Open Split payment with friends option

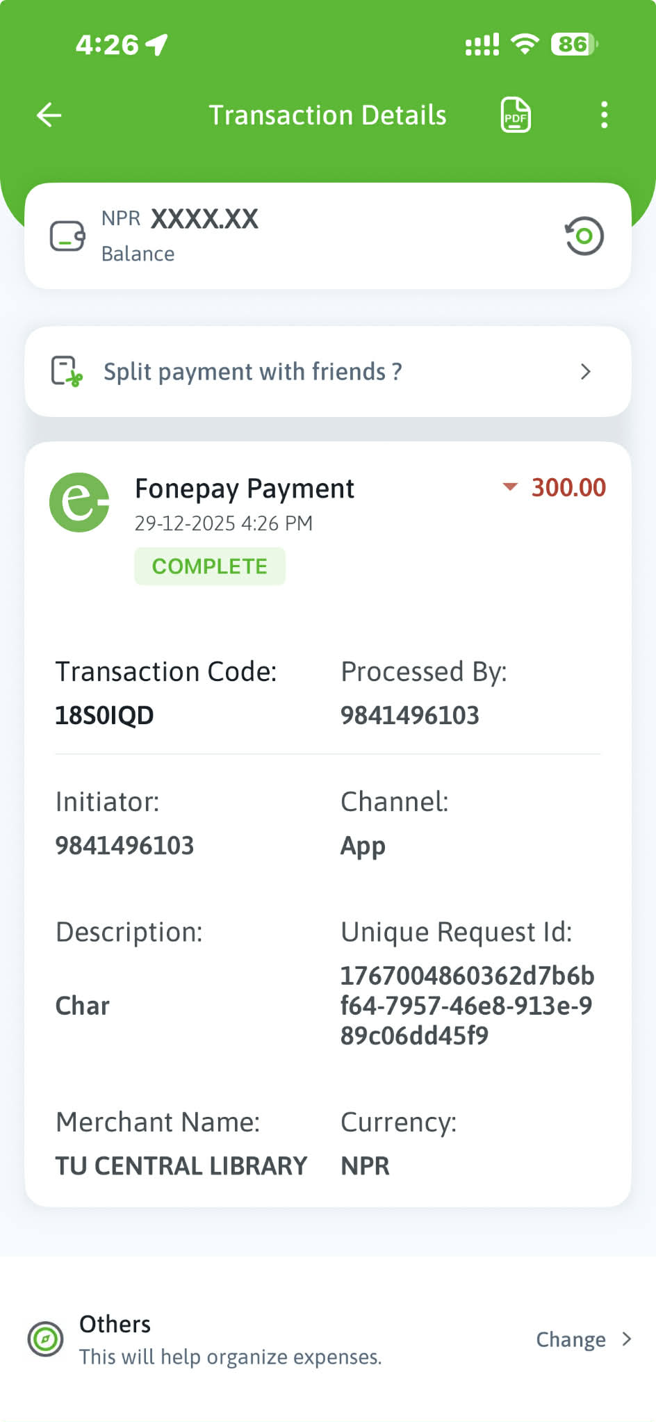253,372
